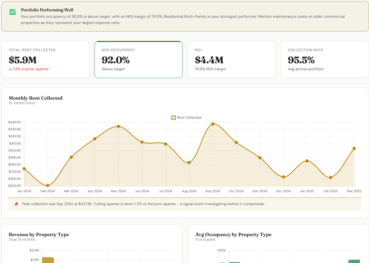Click the Oct 2024 data point

236,142
